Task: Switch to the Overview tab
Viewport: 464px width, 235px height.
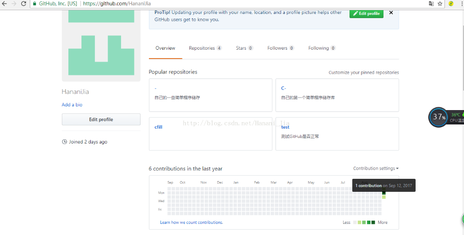Action: click(x=165, y=48)
